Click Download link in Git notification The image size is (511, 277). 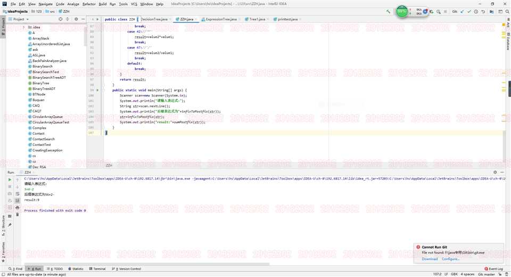(430, 259)
